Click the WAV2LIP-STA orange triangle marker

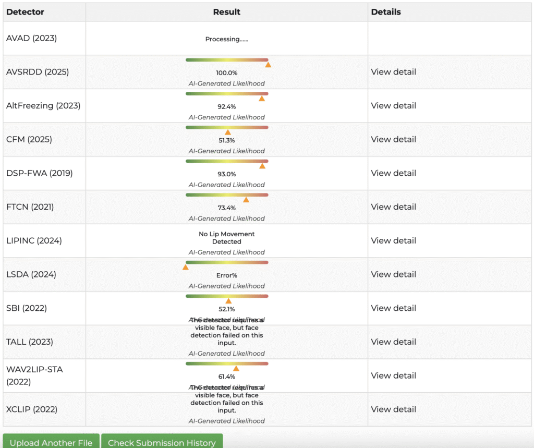coord(236,368)
